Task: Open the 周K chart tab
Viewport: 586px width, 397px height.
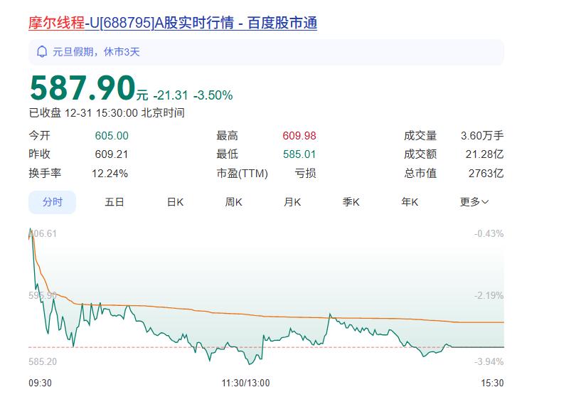Action: coord(233,202)
